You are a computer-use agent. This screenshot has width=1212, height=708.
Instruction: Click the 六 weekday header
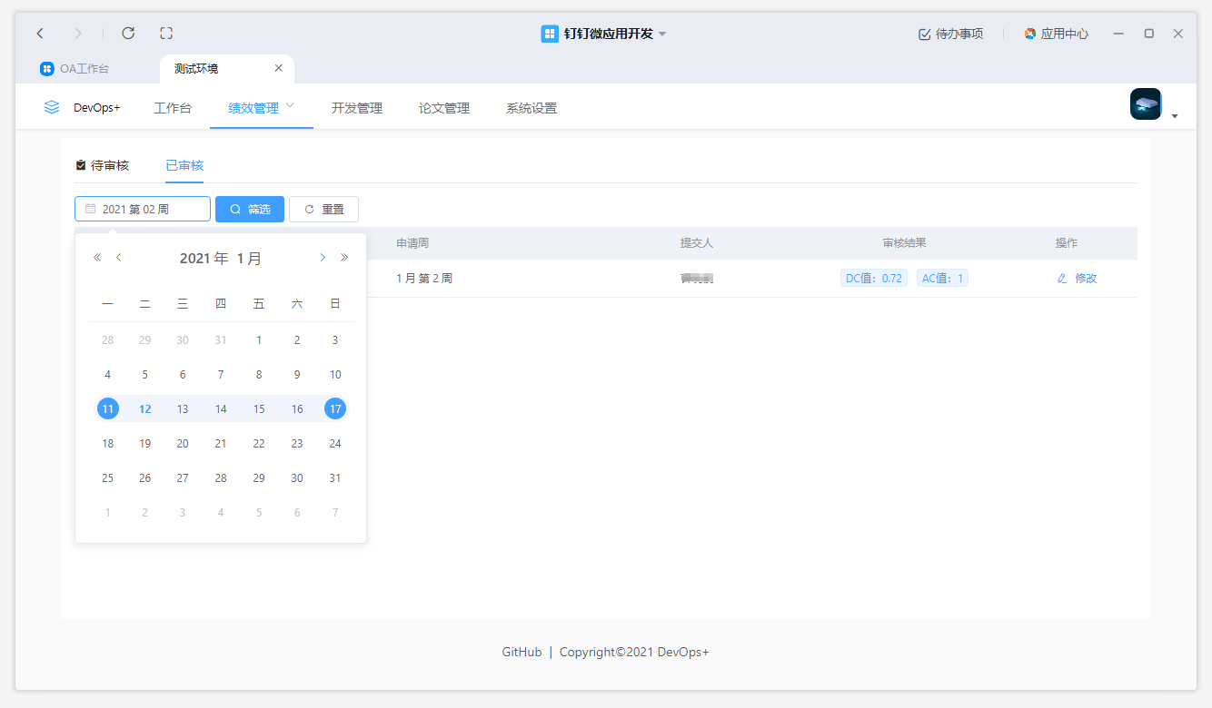(x=297, y=304)
